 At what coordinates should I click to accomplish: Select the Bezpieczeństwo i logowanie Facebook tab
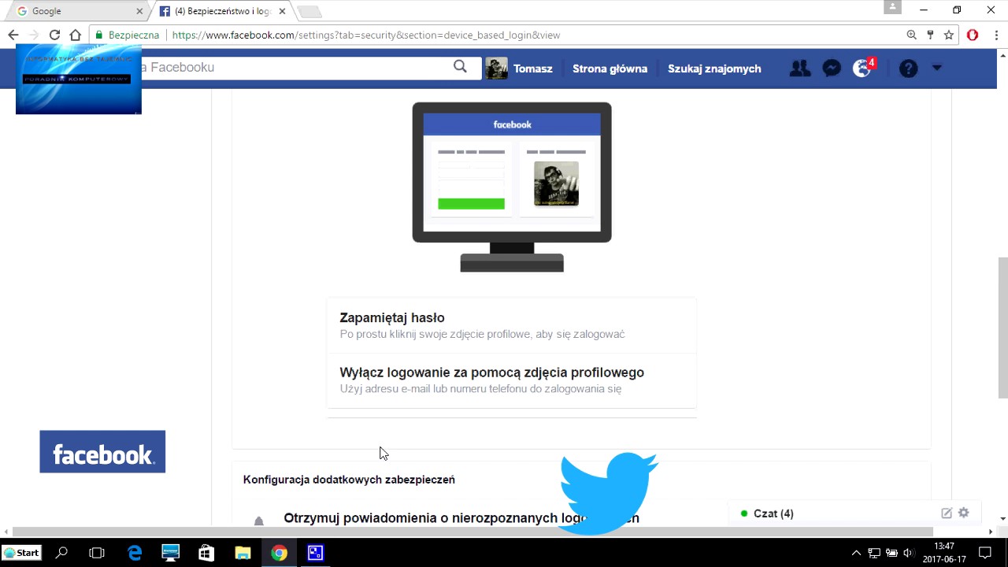click(221, 11)
